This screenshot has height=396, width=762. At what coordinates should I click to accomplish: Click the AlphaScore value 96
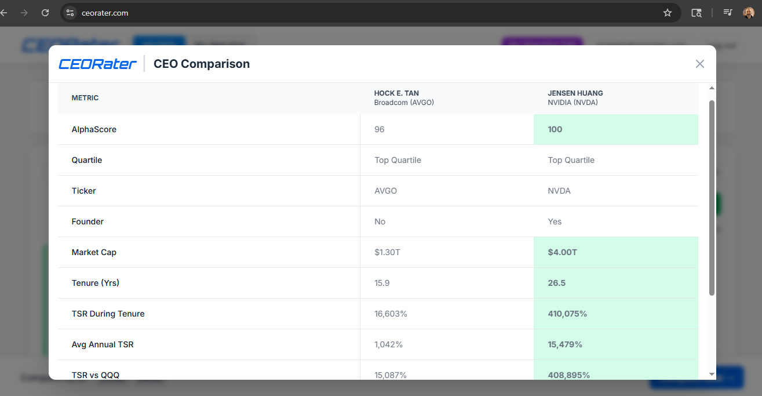(380, 129)
